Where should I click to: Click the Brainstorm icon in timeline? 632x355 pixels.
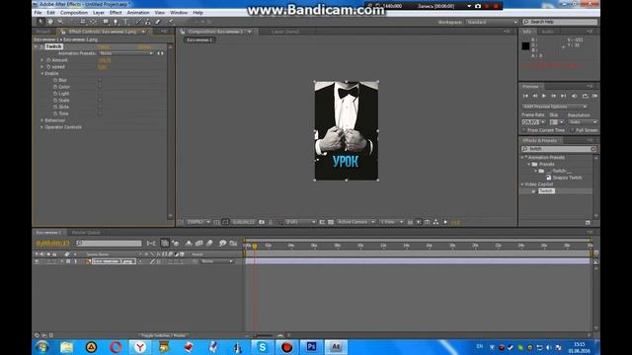(x=222, y=243)
